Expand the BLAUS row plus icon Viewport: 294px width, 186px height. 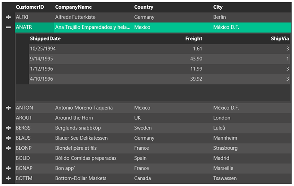coord(8,138)
